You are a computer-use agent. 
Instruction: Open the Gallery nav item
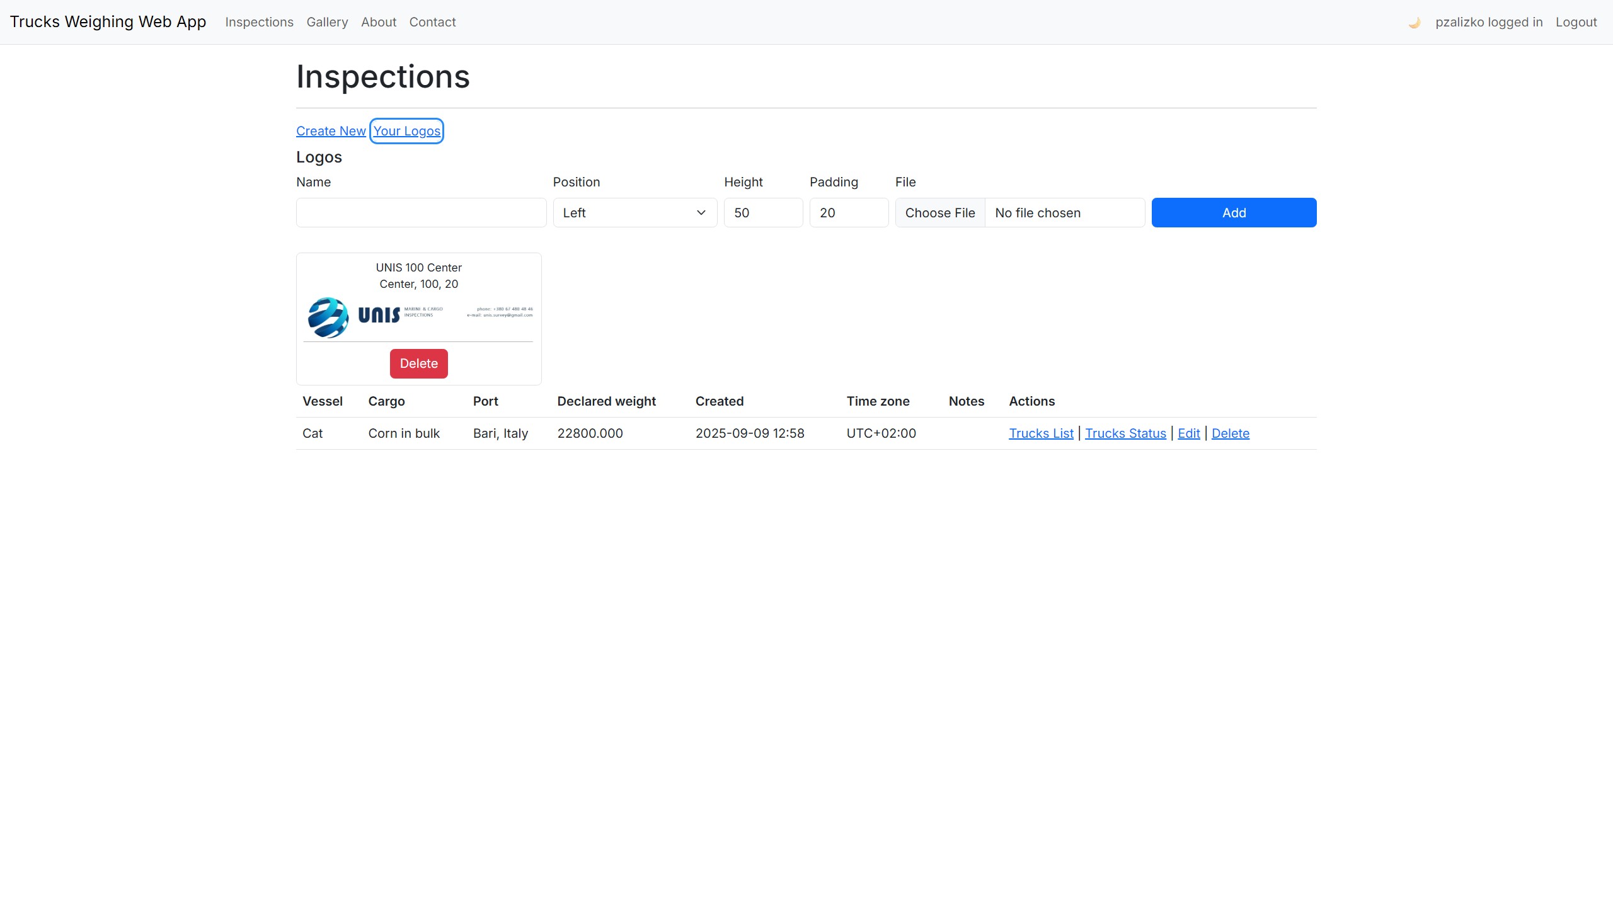coord(327,22)
